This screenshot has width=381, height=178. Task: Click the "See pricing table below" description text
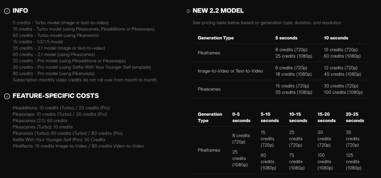pyautogui.click(x=267, y=23)
